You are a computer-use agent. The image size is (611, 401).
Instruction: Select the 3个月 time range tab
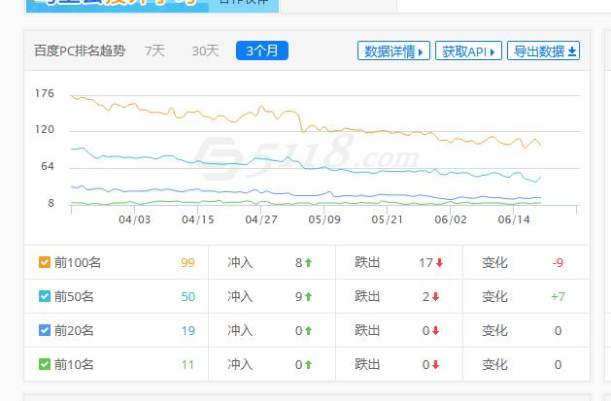point(262,50)
